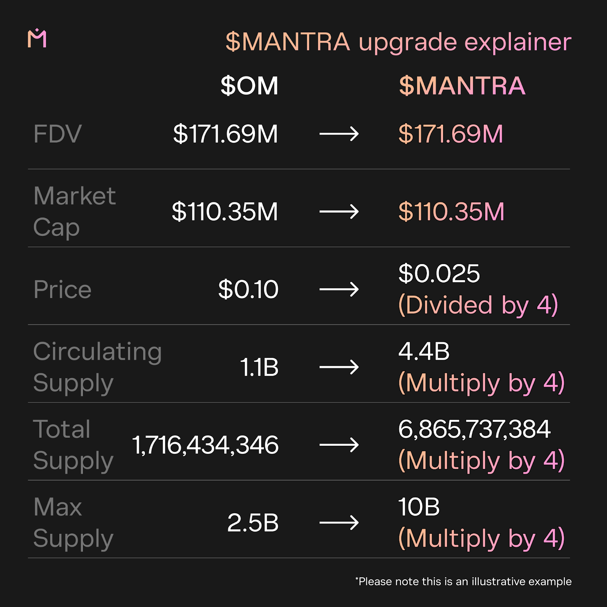Click the arrow in the Market Cap row

[x=339, y=211]
